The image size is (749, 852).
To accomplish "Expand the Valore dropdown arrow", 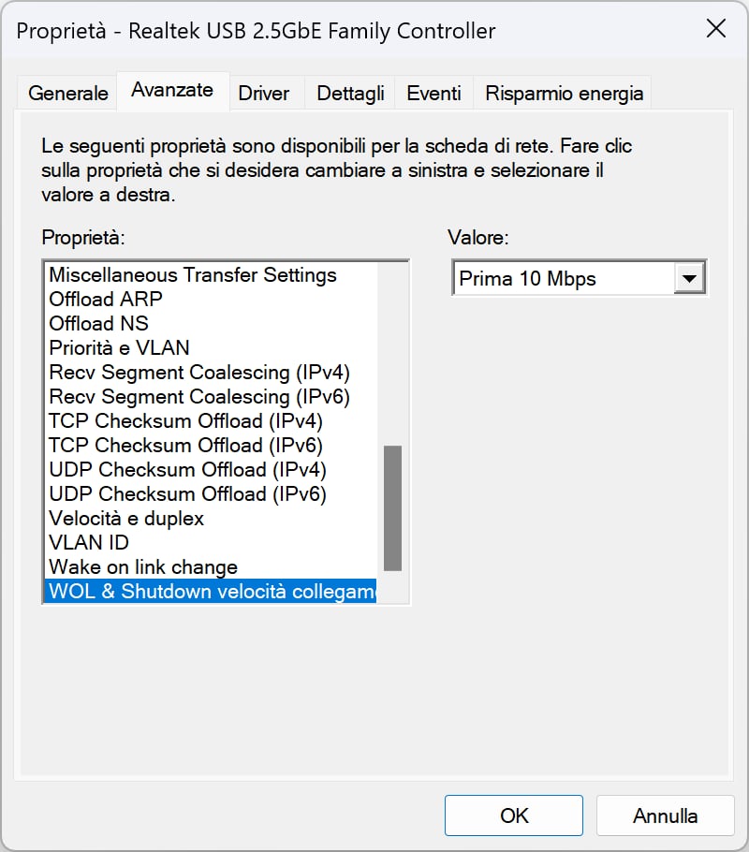I will pos(689,279).
